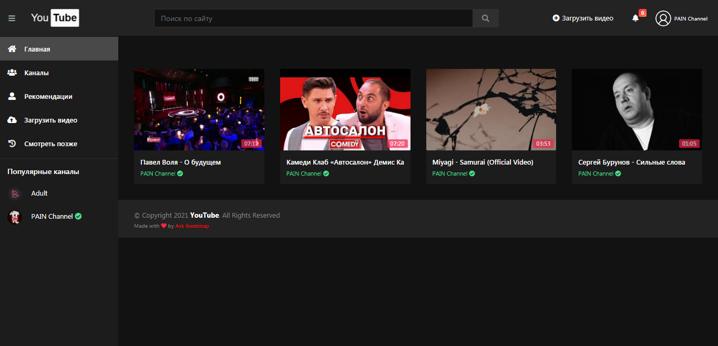Open PAIN Channel link under Miyagi video

pos(450,174)
